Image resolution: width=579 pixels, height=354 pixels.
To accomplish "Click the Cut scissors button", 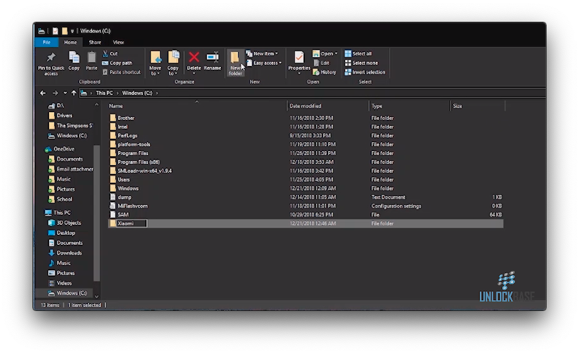I will point(110,54).
